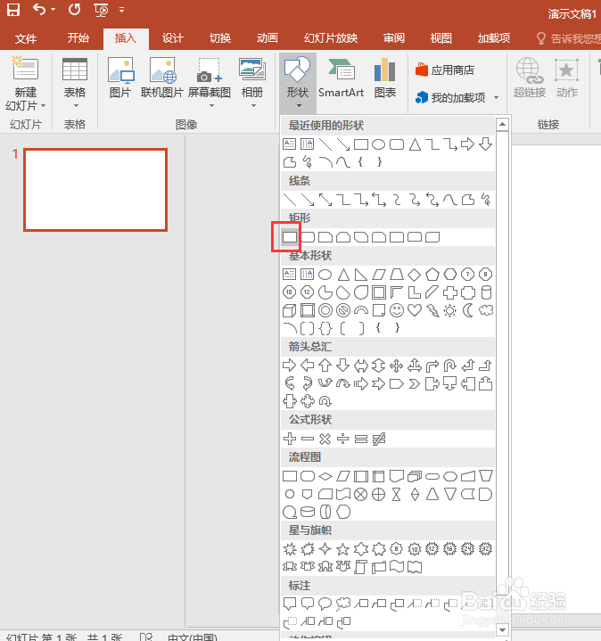Switch to the 开始 ribbon tab
601x641 pixels.
pos(78,38)
